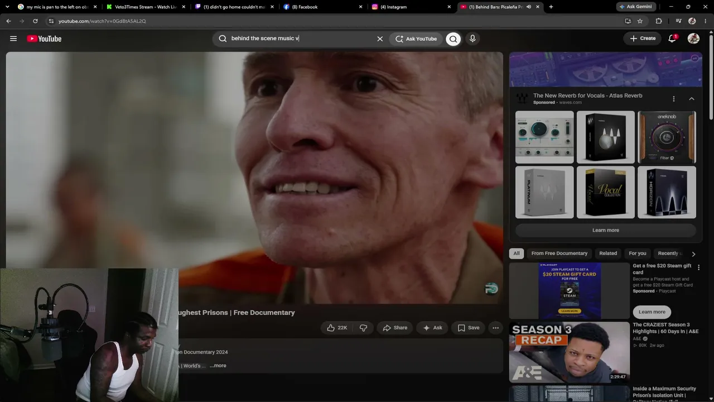Viewport: 714px width, 402px height.
Task: Click Learn more under Waves ad
Action: [605, 230]
